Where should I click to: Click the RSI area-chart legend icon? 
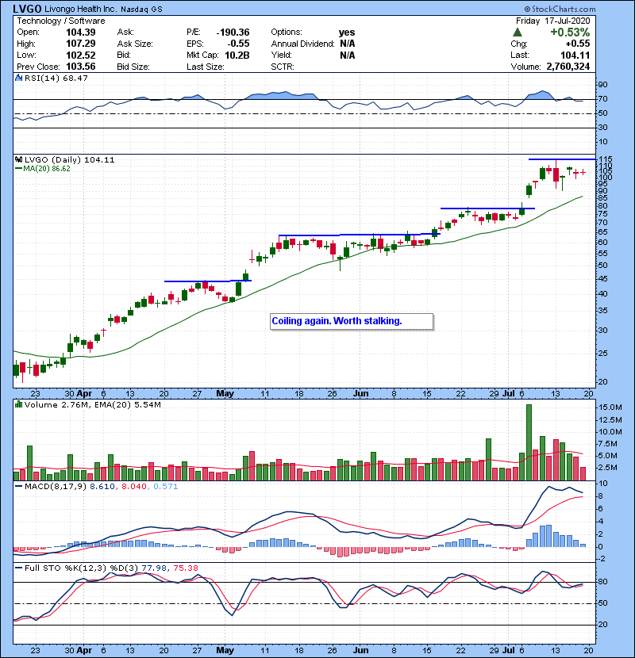[x=18, y=78]
